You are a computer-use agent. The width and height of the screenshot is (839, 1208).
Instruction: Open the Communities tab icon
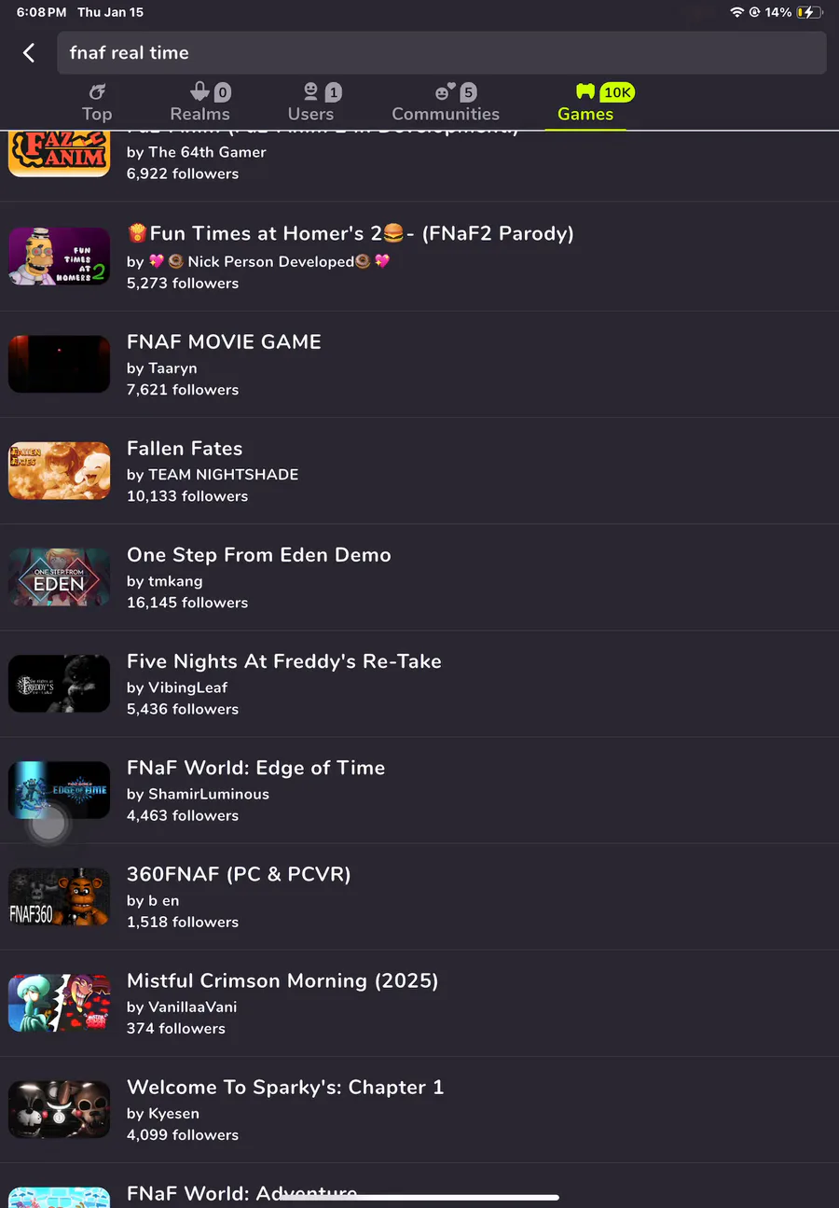(446, 91)
